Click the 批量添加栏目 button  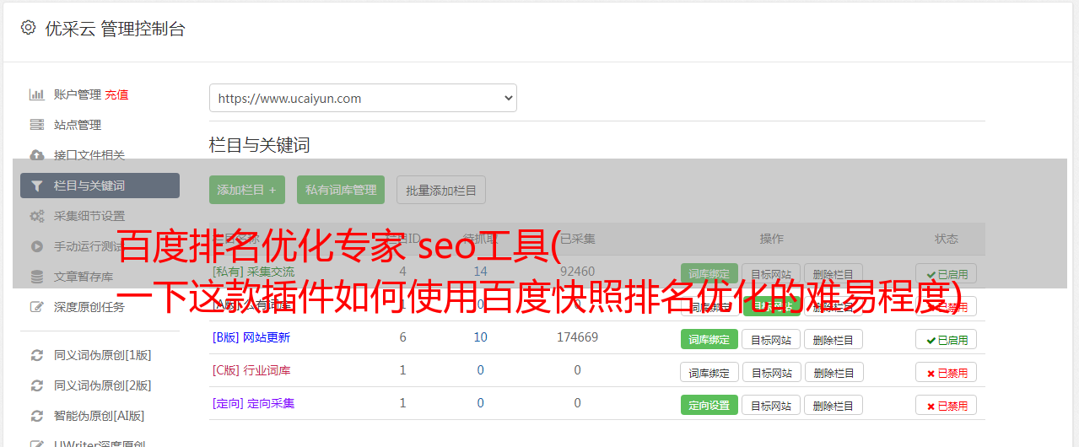tap(441, 190)
